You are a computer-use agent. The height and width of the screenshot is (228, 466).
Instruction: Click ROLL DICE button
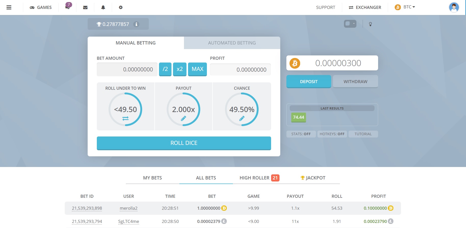[x=184, y=143]
